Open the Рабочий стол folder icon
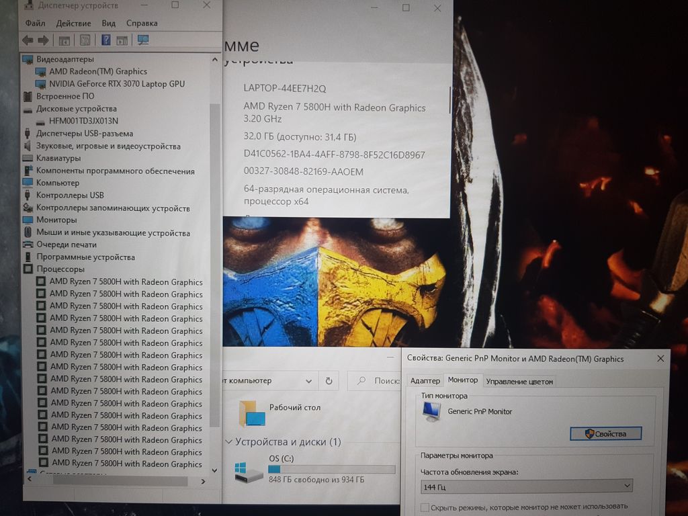The image size is (688, 516). (252, 413)
